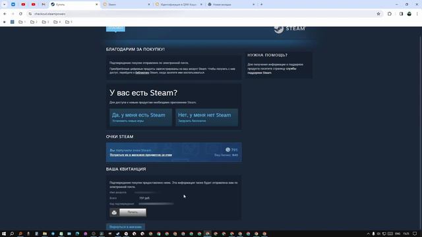Image resolution: width=422 pixels, height=237 pixels.
Task: Open the Chrome three-dot menu
Action: coord(417,14)
